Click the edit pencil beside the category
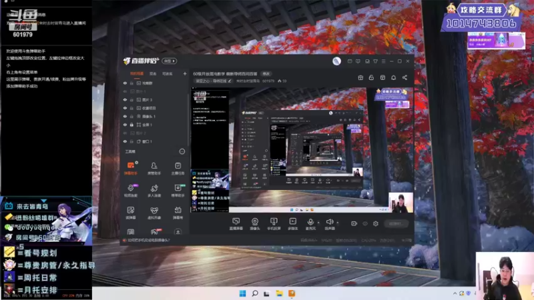The width and height of the screenshot is (534, 300). pyautogui.click(x=230, y=81)
